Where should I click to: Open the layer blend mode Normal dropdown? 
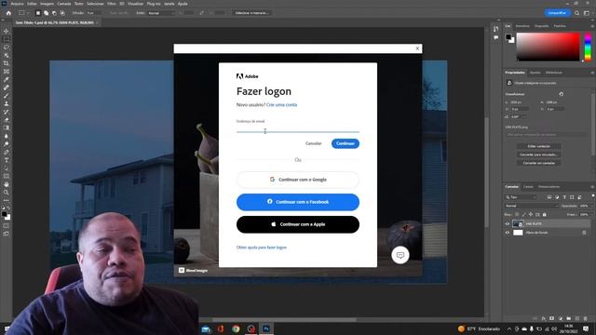pos(532,206)
